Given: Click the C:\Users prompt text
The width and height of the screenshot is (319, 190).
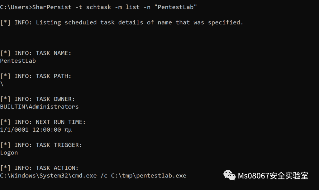Looking at the screenshot, I should (16, 7).
